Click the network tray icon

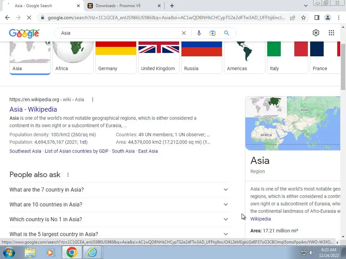point(304,253)
